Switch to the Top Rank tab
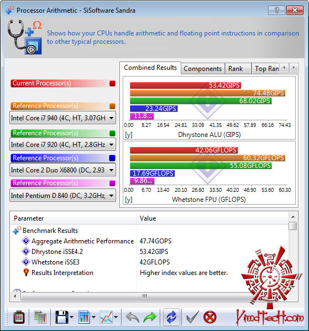Image resolution: width=309 pixels, height=331 pixels. pyautogui.click(x=266, y=69)
